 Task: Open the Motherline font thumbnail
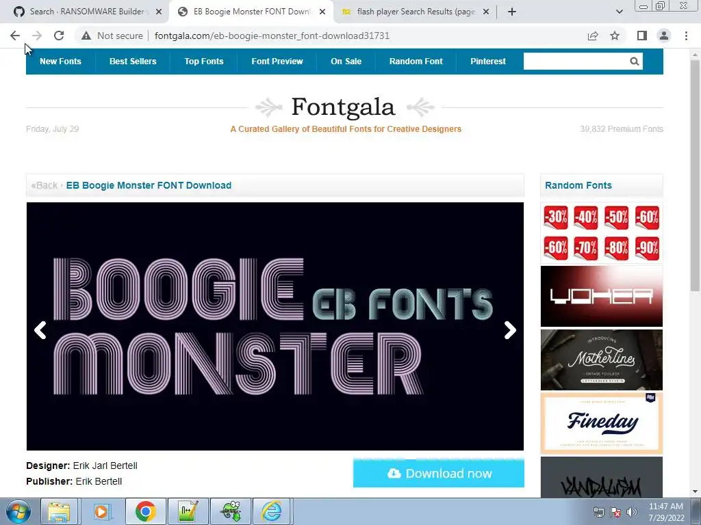pos(601,360)
